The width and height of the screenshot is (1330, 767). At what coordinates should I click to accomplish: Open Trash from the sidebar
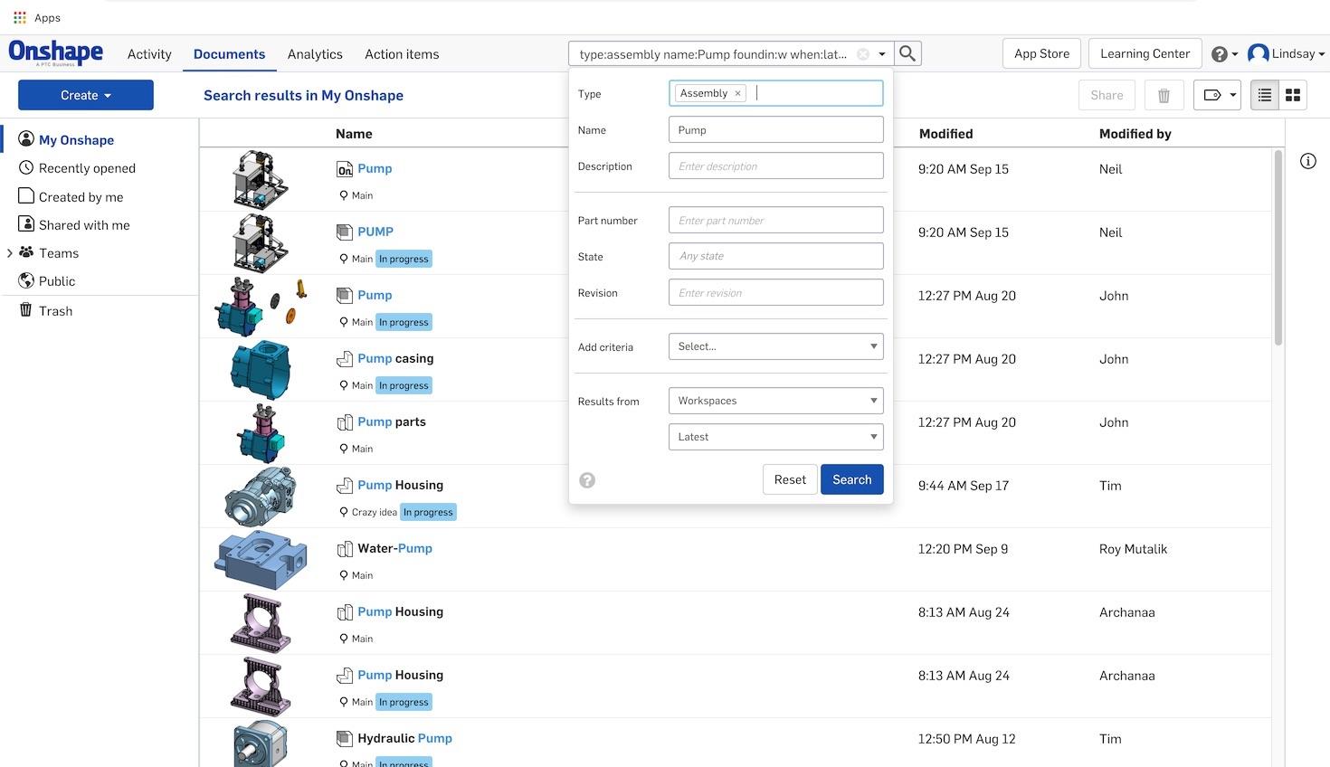55,309
